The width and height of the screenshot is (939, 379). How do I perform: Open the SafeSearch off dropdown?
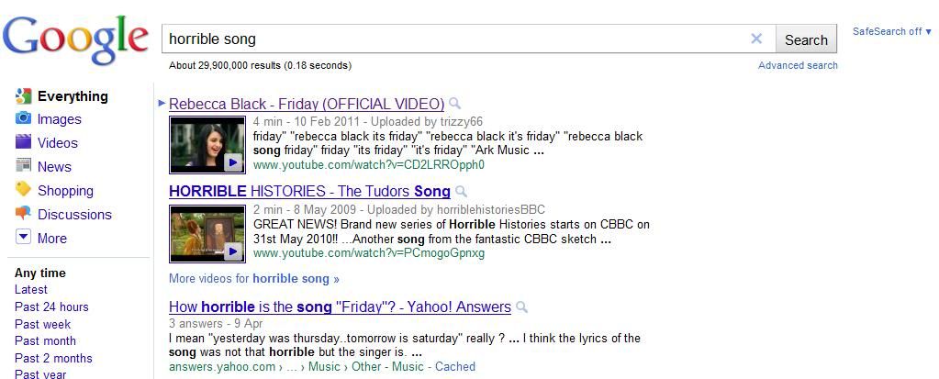click(x=891, y=31)
